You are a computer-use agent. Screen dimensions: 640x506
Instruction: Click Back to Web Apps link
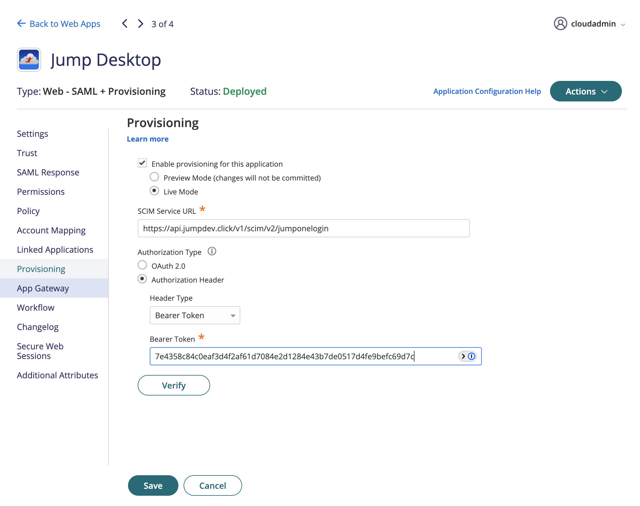click(x=59, y=24)
